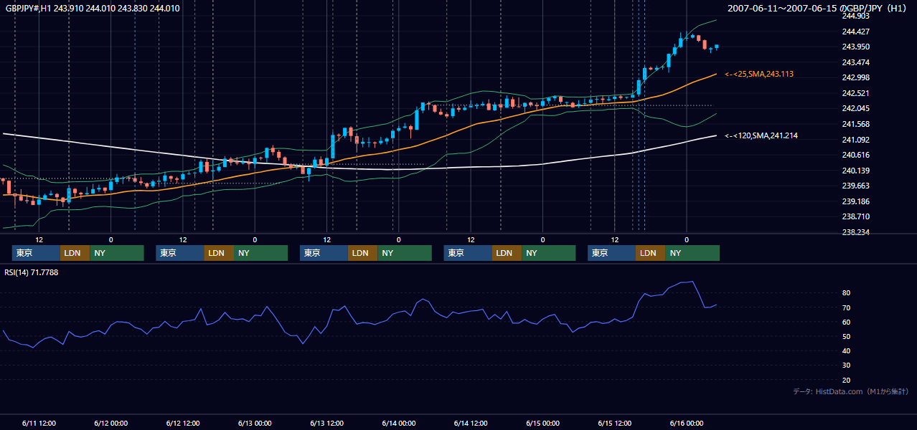Click the 6/15 12:00 time axis label
This screenshot has width=917, height=430.
pos(615,424)
